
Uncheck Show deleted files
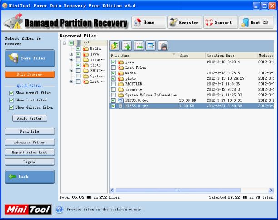pyautogui.click(x=11, y=107)
